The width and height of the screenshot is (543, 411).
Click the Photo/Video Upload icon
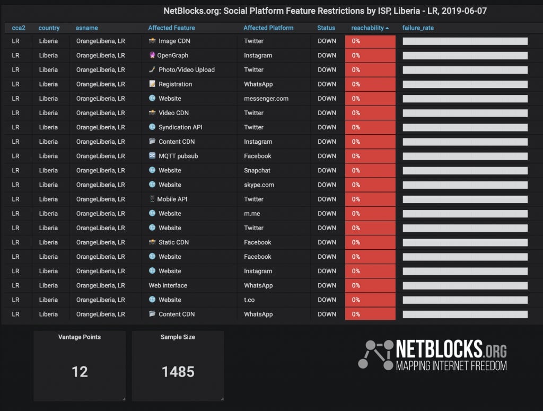[152, 69]
